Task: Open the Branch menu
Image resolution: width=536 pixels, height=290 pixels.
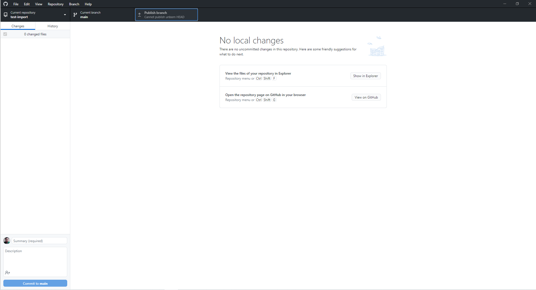Action: (74, 4)
